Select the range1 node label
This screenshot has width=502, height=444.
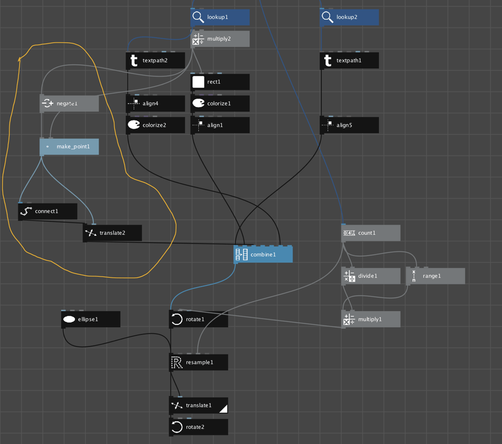point(432,276)
